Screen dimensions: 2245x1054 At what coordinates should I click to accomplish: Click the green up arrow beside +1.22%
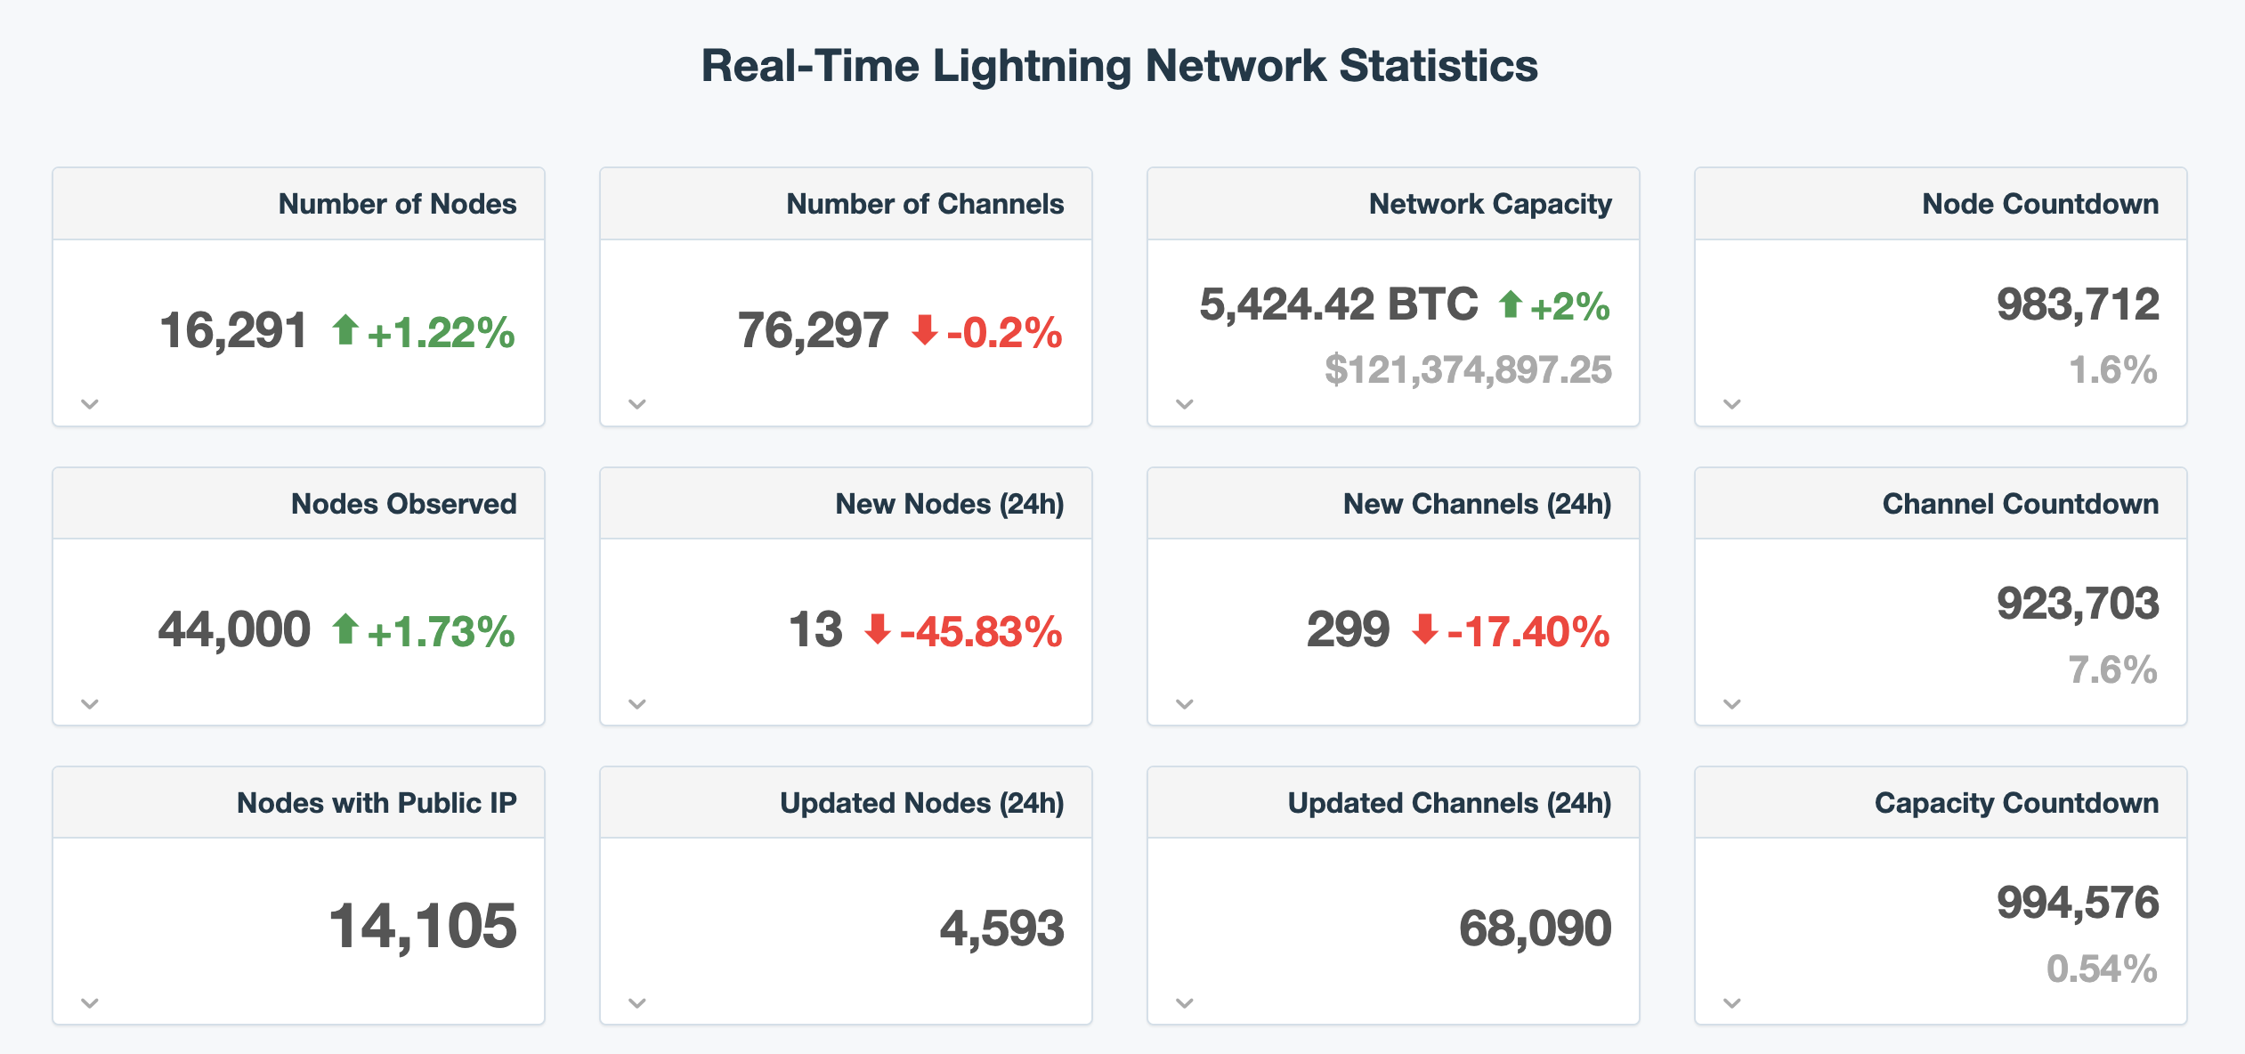345,330
